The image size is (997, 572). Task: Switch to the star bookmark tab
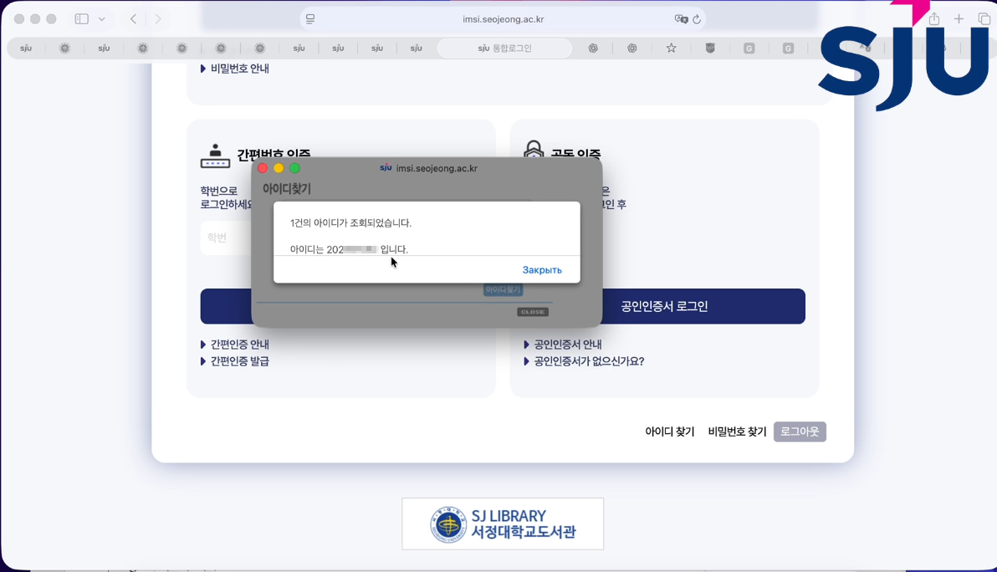click(x=671, y=49)
